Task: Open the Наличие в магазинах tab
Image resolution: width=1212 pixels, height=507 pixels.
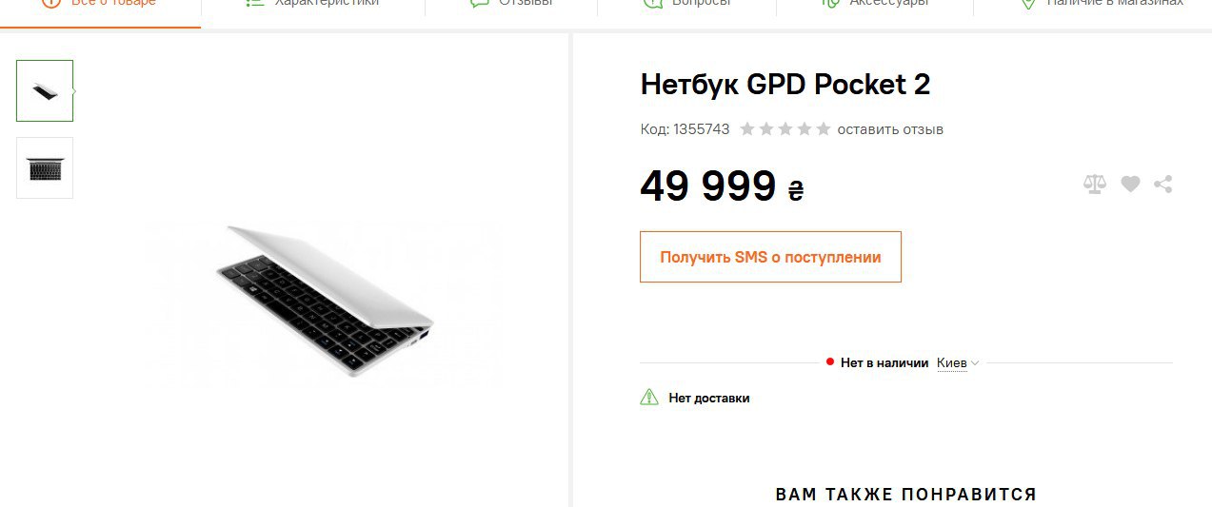Action: (1102, 4)
